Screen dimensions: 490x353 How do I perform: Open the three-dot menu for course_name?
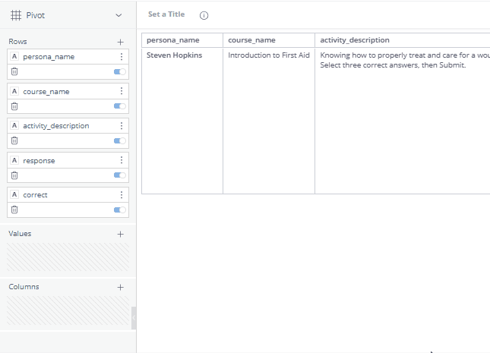click(121, 91)
